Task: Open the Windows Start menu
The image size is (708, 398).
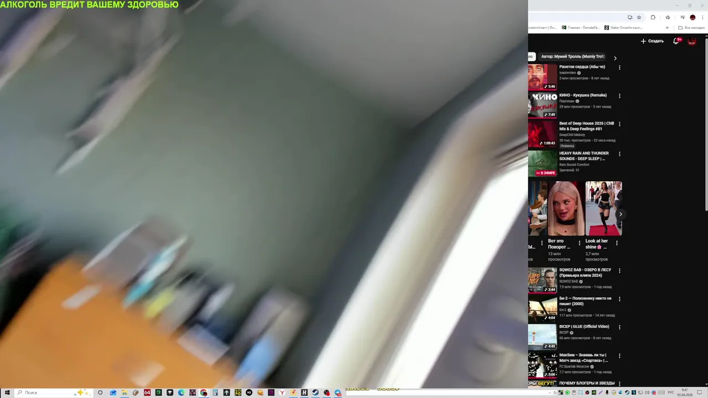Action: point(7,392)
